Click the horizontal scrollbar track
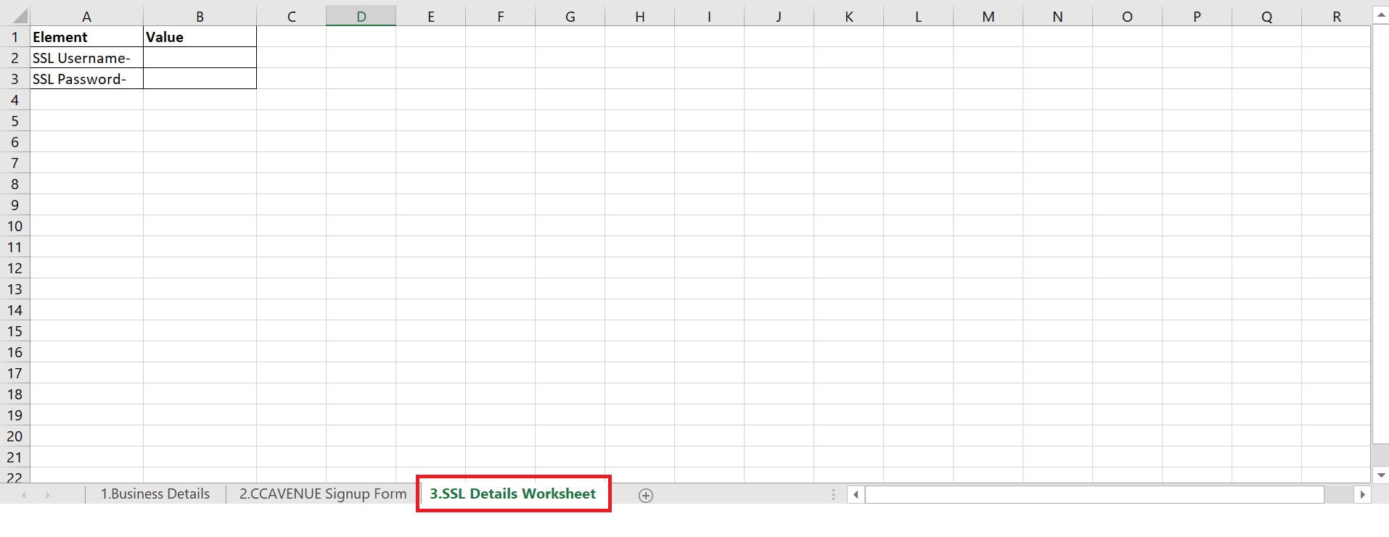Screen dimensions: 1389x537 (x=1094, y=495)
